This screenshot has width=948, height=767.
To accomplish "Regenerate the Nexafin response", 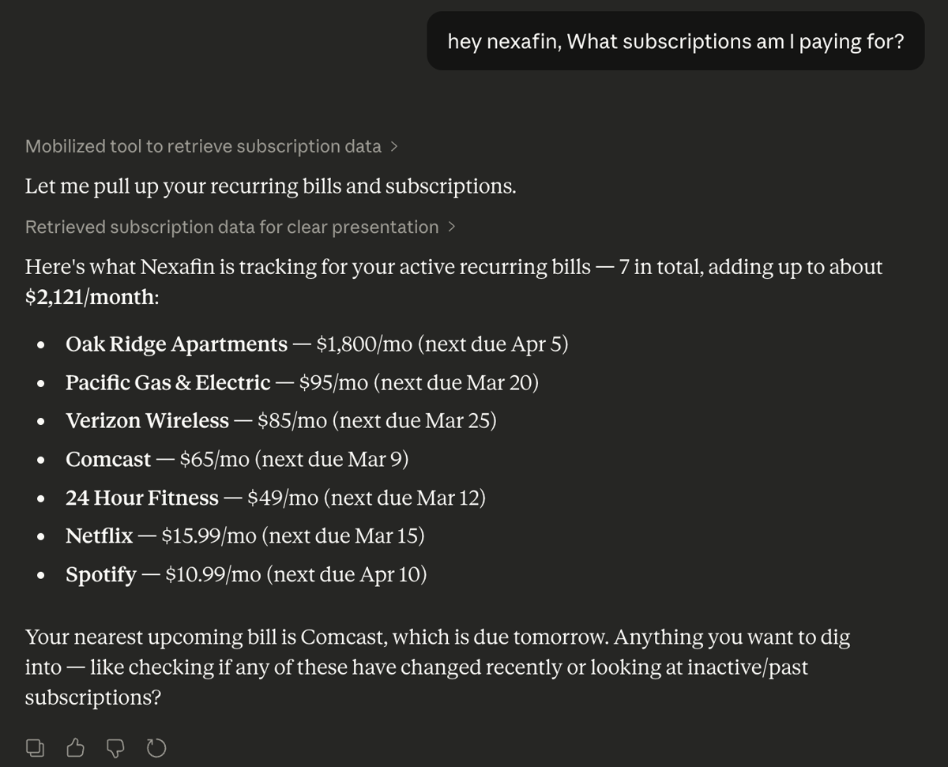I will click(156, 746).
